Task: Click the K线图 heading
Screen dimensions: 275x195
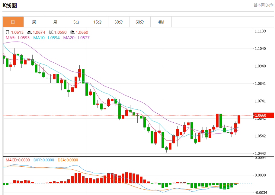Action: pos(10,5)
